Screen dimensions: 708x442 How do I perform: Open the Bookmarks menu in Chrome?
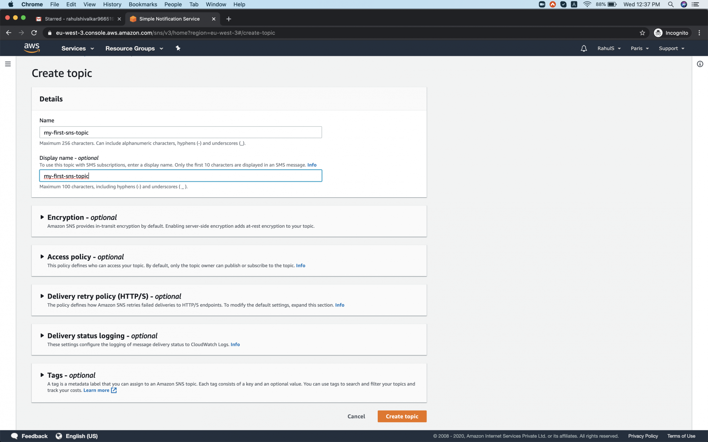(143, 4)
